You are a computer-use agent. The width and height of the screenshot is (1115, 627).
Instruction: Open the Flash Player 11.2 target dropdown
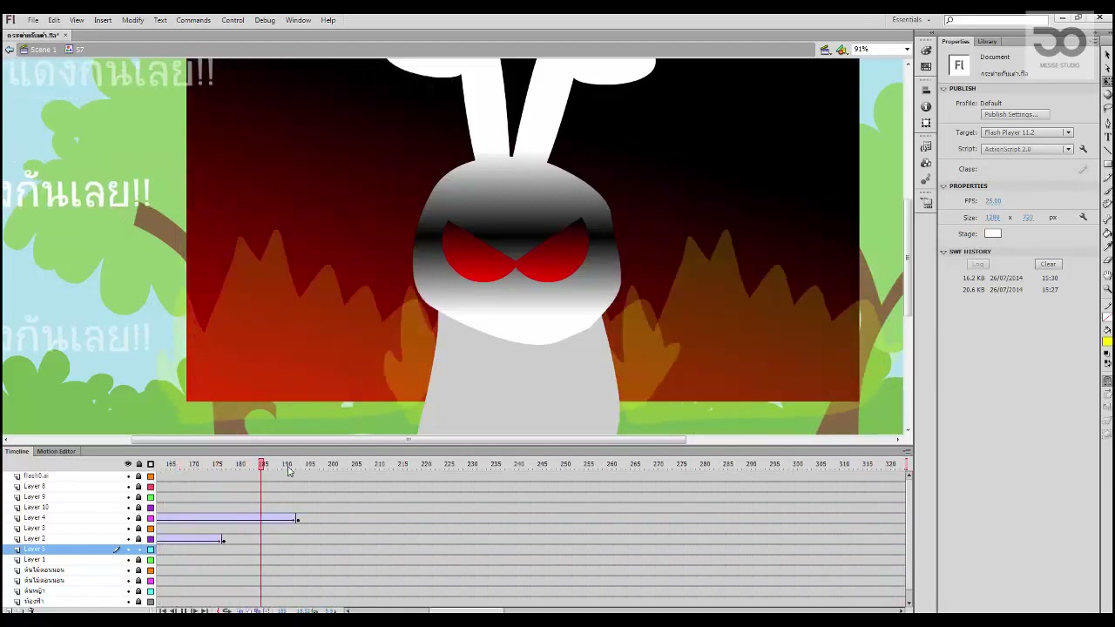(1026, 132)
